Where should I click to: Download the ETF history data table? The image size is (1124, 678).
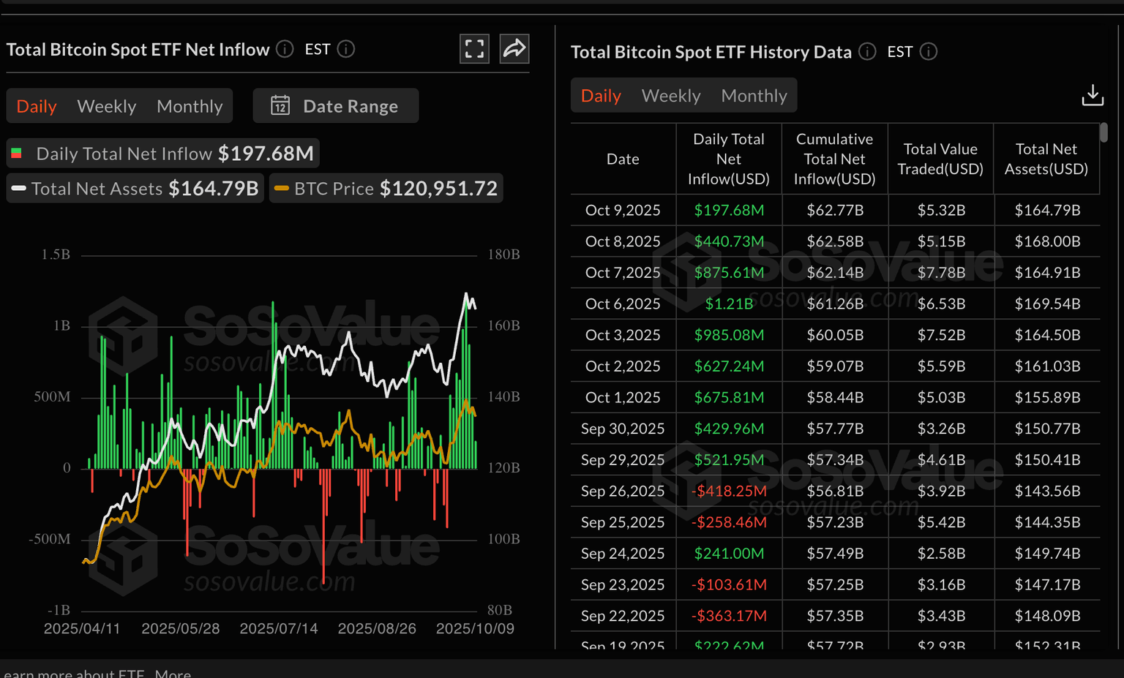click(1092, 95)
